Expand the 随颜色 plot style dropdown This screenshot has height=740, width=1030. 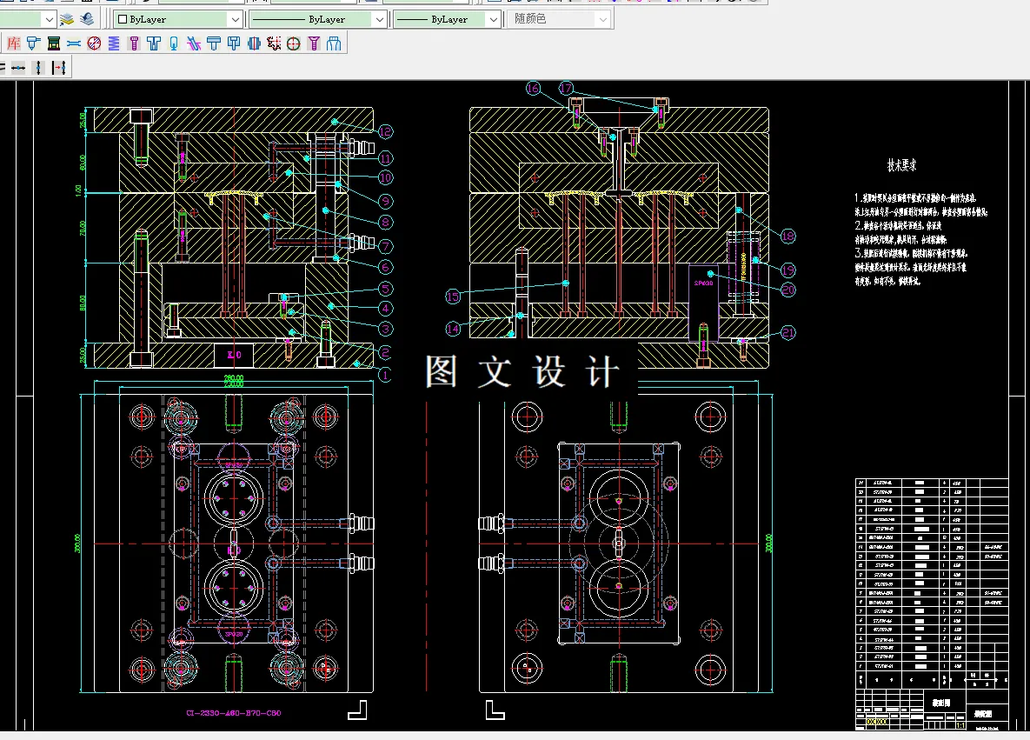[602, 19]
